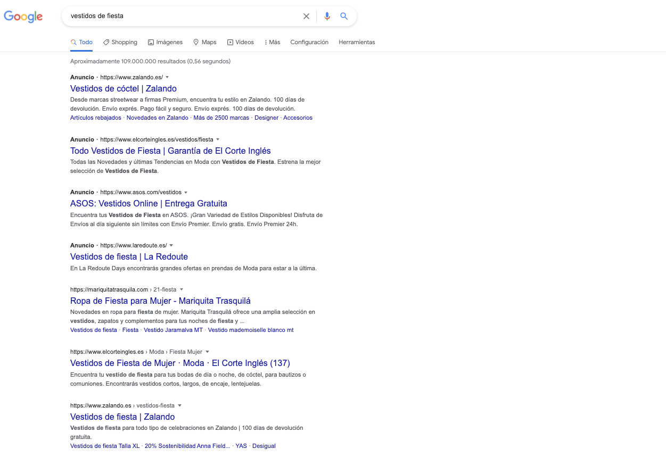Viewport: 666px width, 457px height.
Task: Click 'Más de 2500 marcas' sitelink
Action: pyautogui.click(x=221, y=118)
